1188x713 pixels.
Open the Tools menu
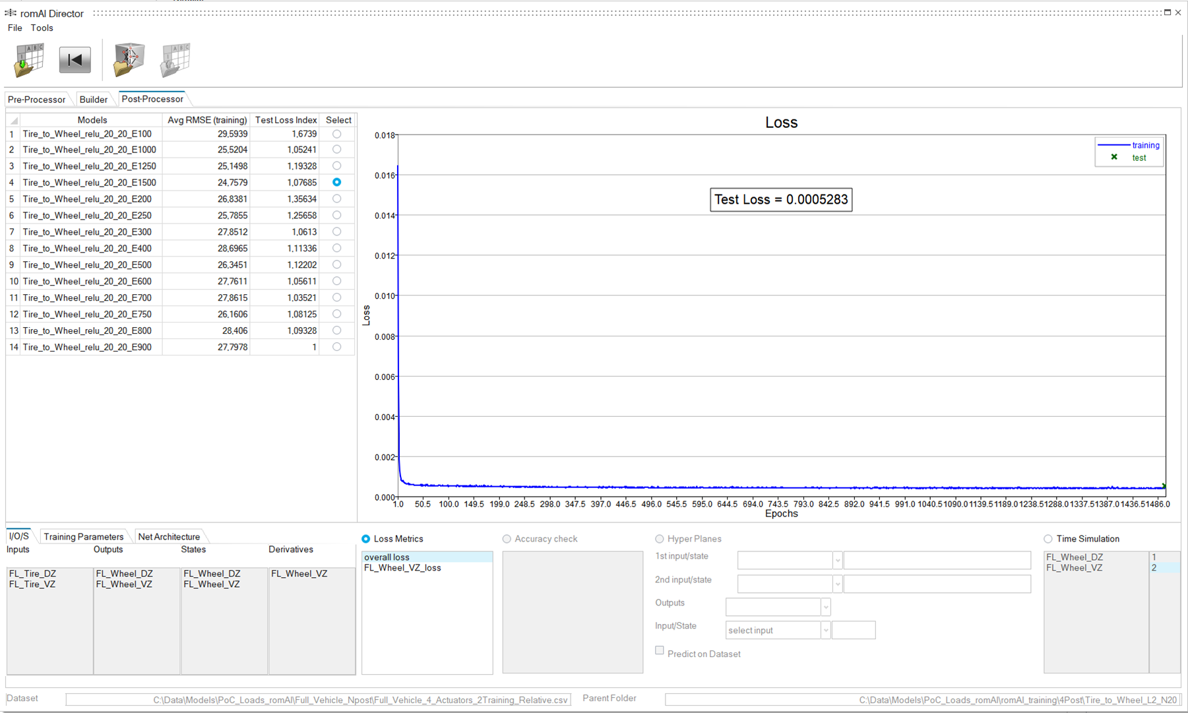(x=42, y=28)
